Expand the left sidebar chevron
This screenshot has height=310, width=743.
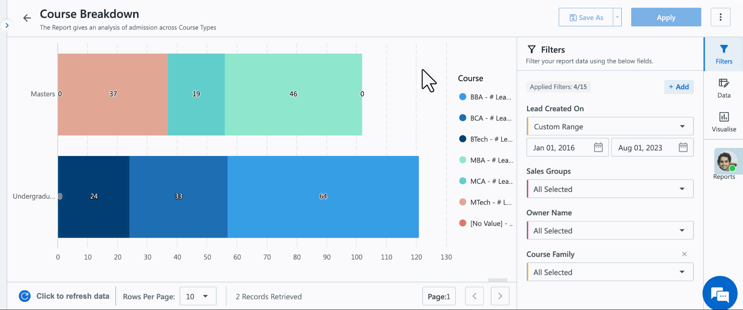(7, 26)
